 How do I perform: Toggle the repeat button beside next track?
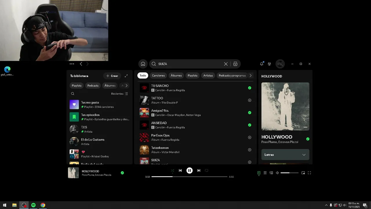[207, 170]
